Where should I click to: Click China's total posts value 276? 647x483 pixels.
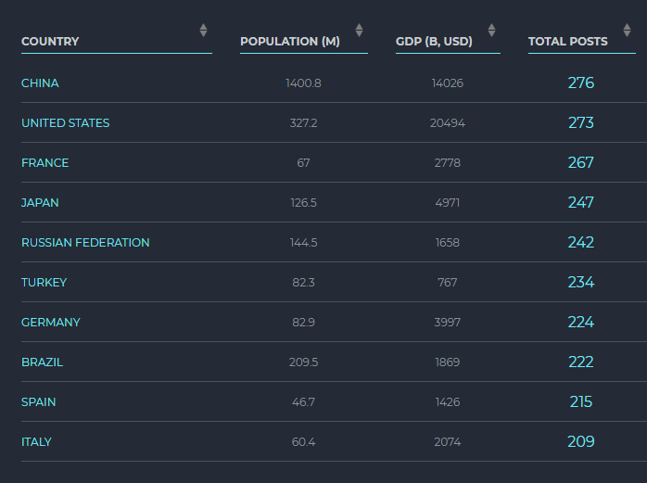click(581, 83)
